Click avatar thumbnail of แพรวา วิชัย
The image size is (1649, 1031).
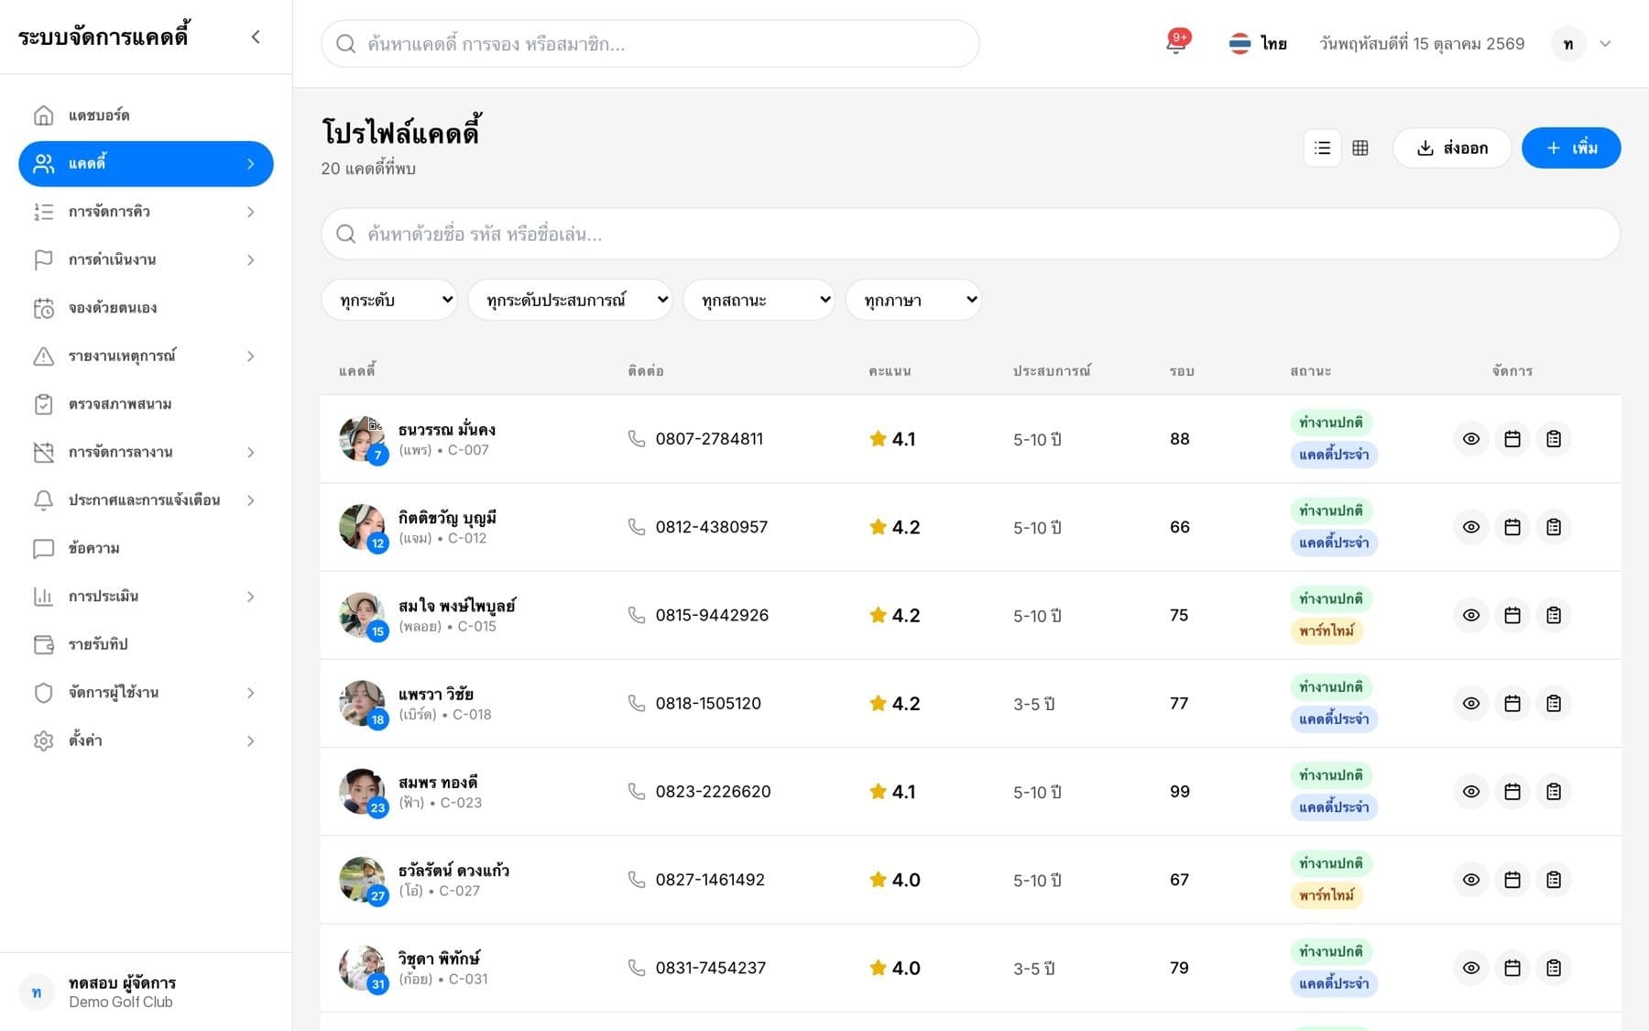point(362,703)
